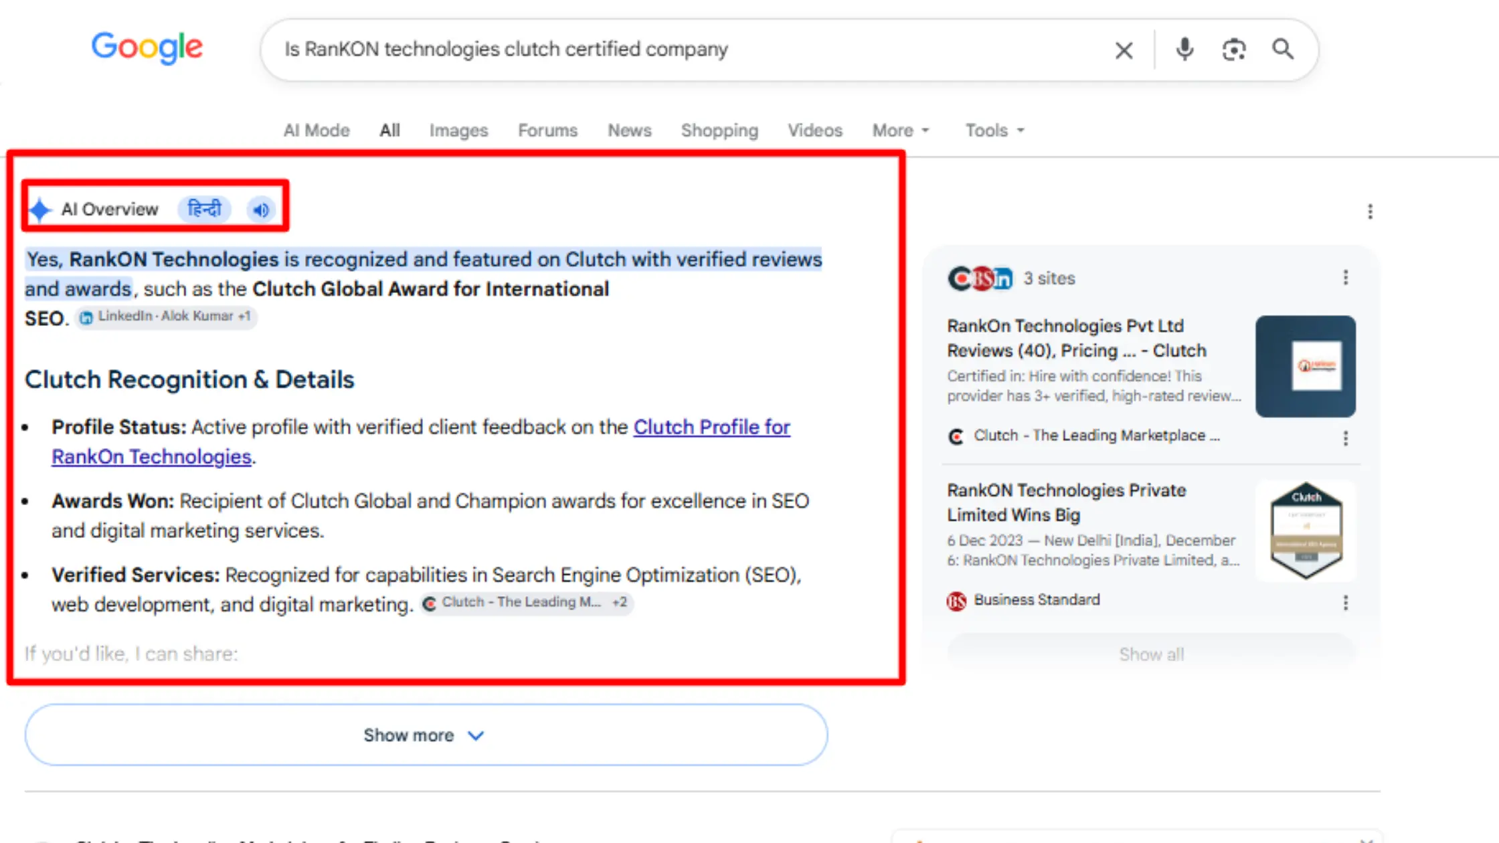Open three-dot menu for Business Standard source
This screenshot has width=1499, height=843.
coord(1345,603)
